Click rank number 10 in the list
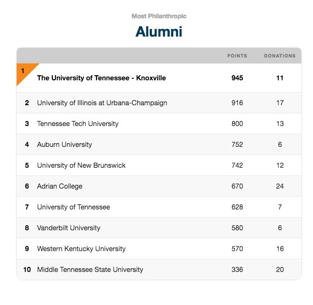 pyautogui.click(x=27, y=269)
